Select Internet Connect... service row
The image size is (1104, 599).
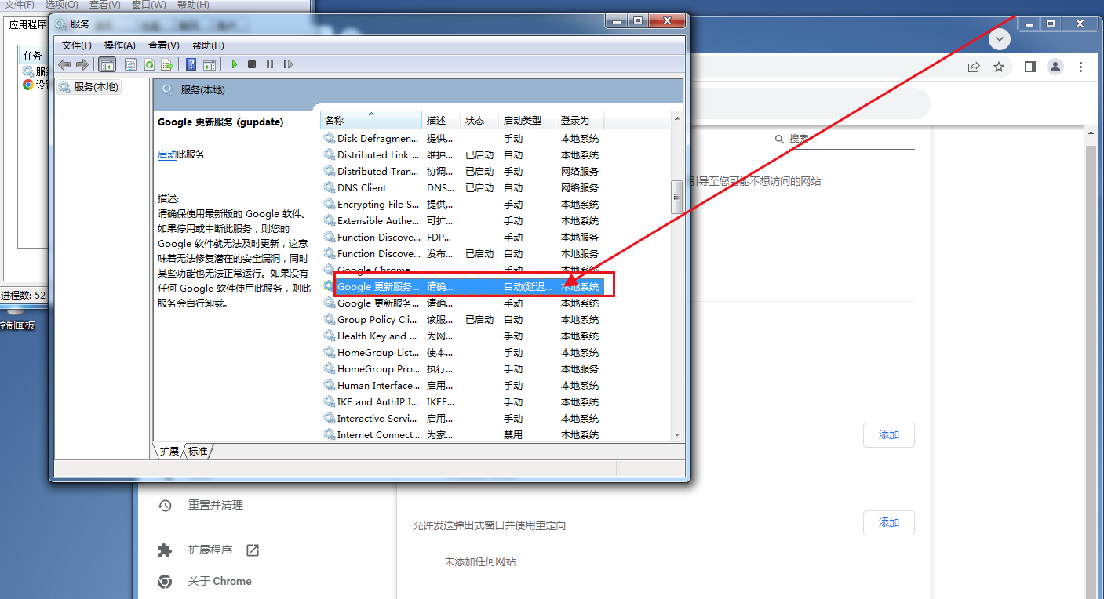(463, 434)
